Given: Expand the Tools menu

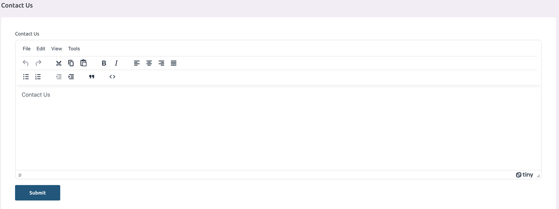Looking at the screenshot, I should tap(74, 49).
